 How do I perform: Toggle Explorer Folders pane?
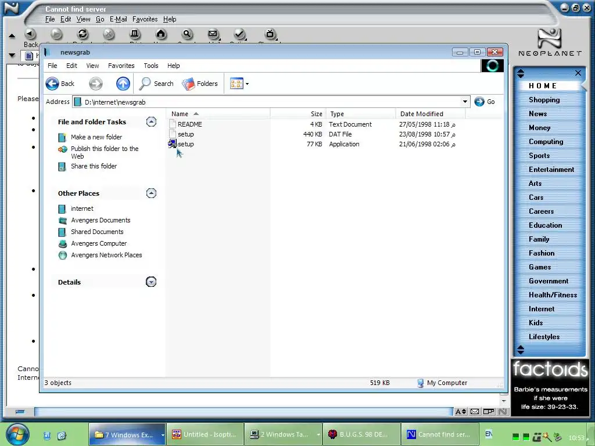200,84
